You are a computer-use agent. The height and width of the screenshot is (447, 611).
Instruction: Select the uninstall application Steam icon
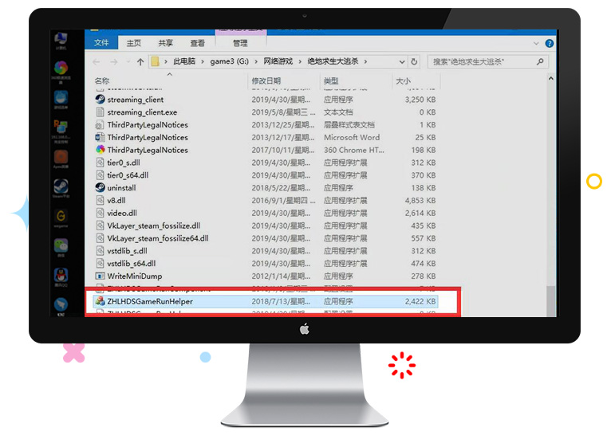(101, 188)
